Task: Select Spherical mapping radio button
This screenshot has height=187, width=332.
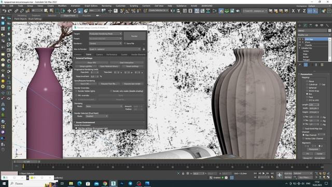Action: (x=307, y=88)
